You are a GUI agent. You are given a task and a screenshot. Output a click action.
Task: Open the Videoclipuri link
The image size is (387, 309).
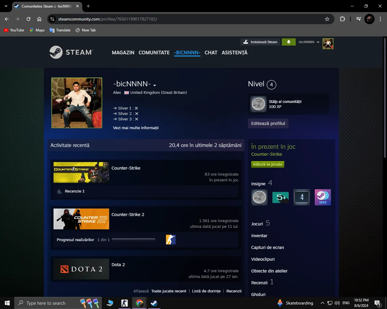[263, 259]
